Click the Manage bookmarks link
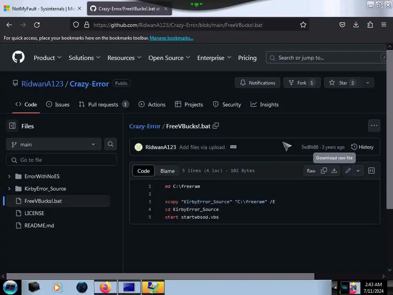The width and height of the screenshot is (393, 295). (172, 38)
